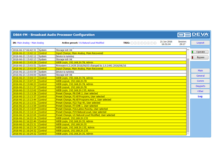222x166 pixels.
Task: Click the Main Analog input source link
Action: tap(31, 43)
